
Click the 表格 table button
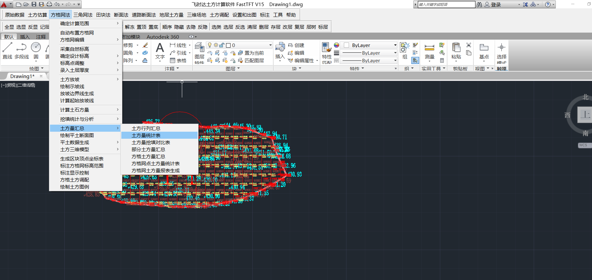point(178,60)
